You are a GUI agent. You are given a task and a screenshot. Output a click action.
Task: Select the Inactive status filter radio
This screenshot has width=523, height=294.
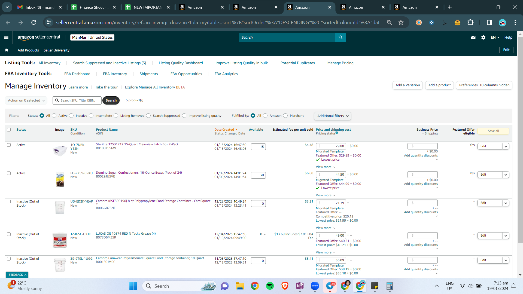coord(71,116)
